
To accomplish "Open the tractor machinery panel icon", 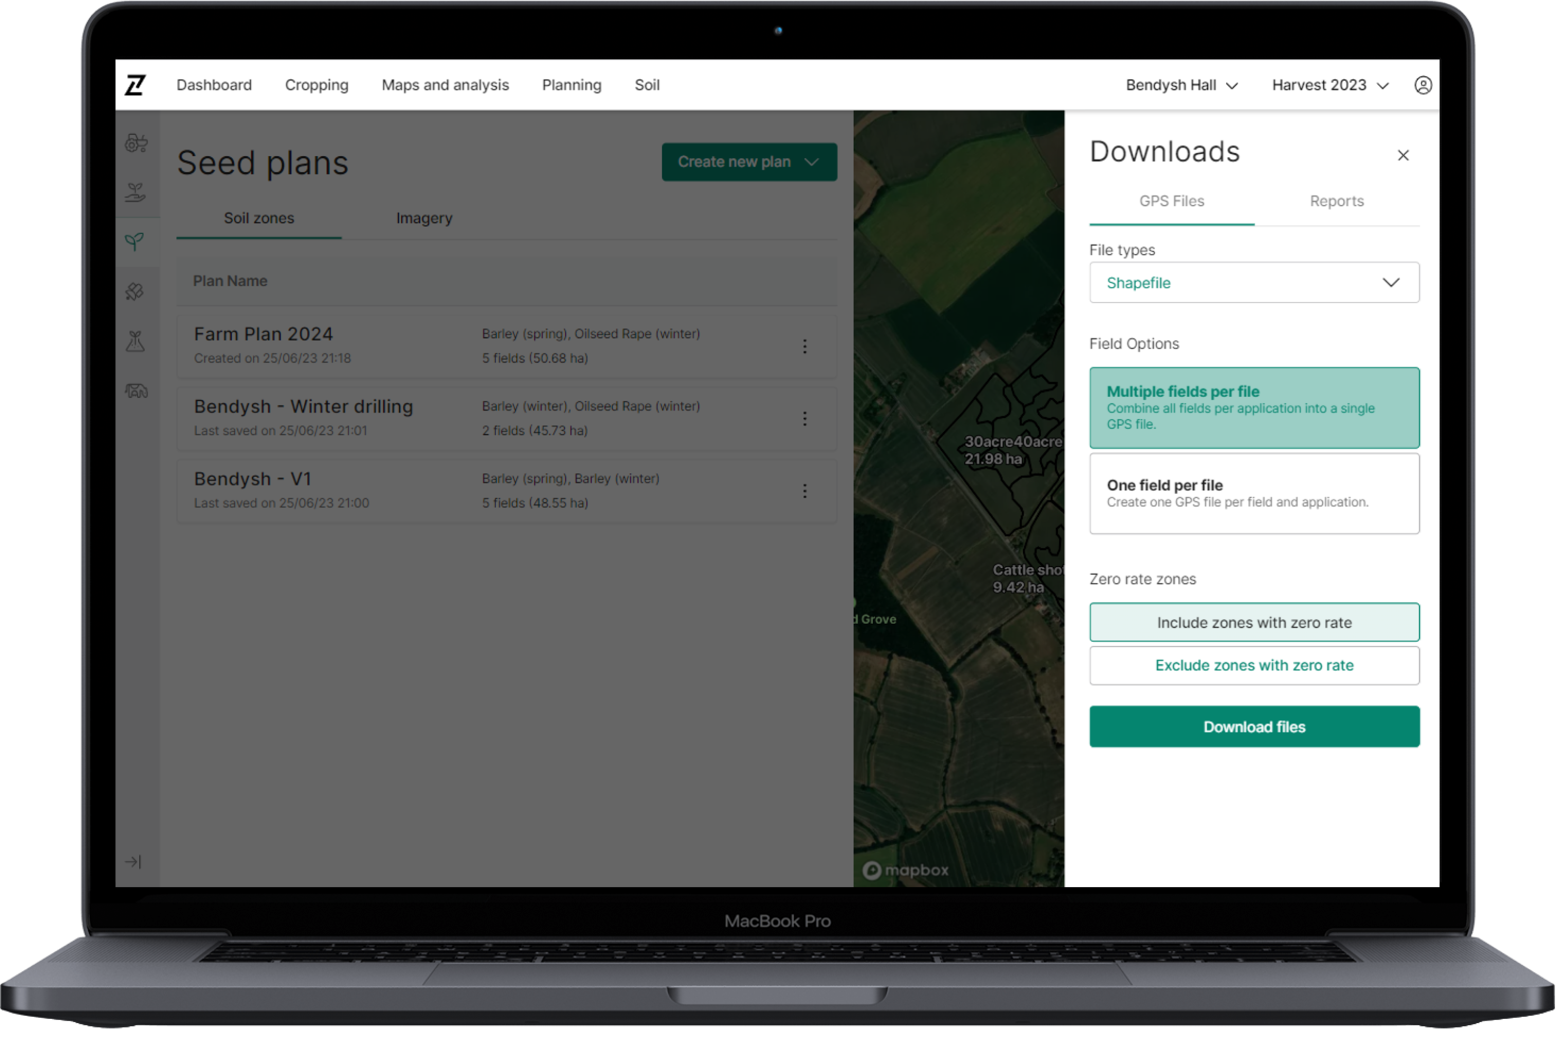I will 136,142.
